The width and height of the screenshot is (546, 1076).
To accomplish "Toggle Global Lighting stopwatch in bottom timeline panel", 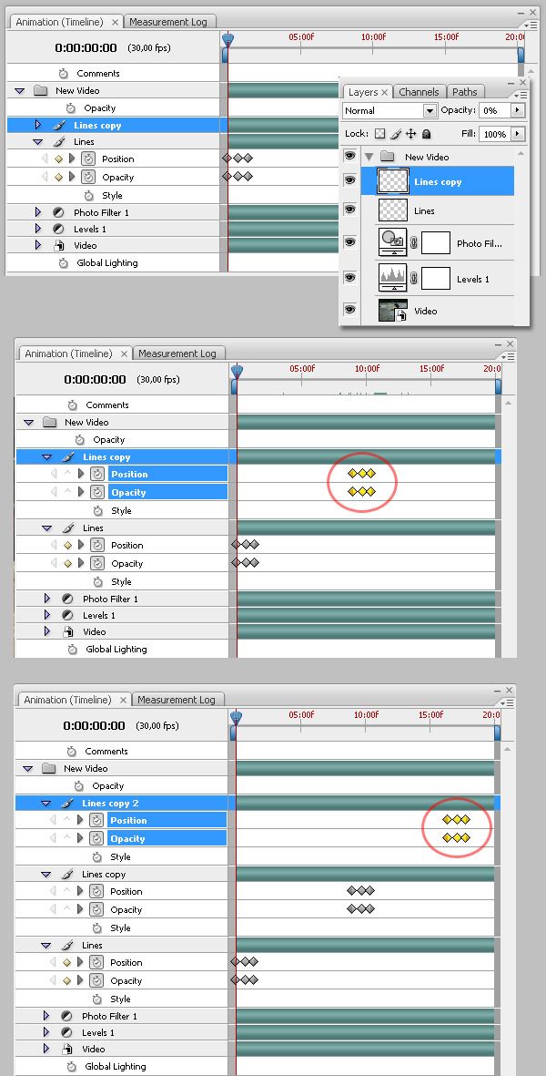I will [x=71, y=1066].
